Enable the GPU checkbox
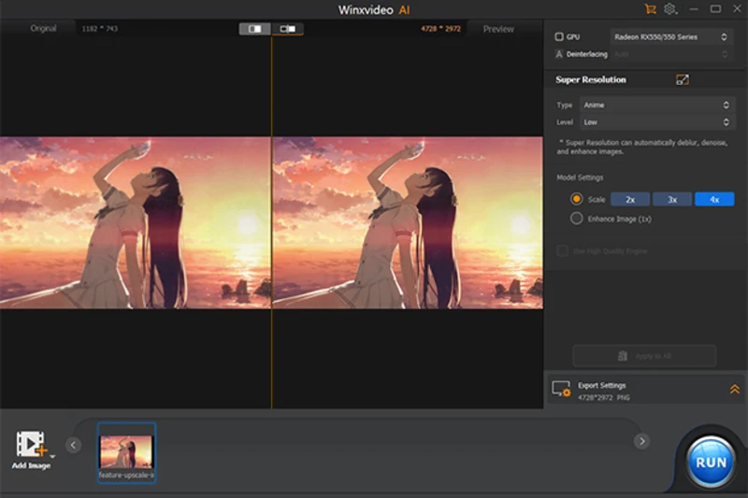 [559, 37]
